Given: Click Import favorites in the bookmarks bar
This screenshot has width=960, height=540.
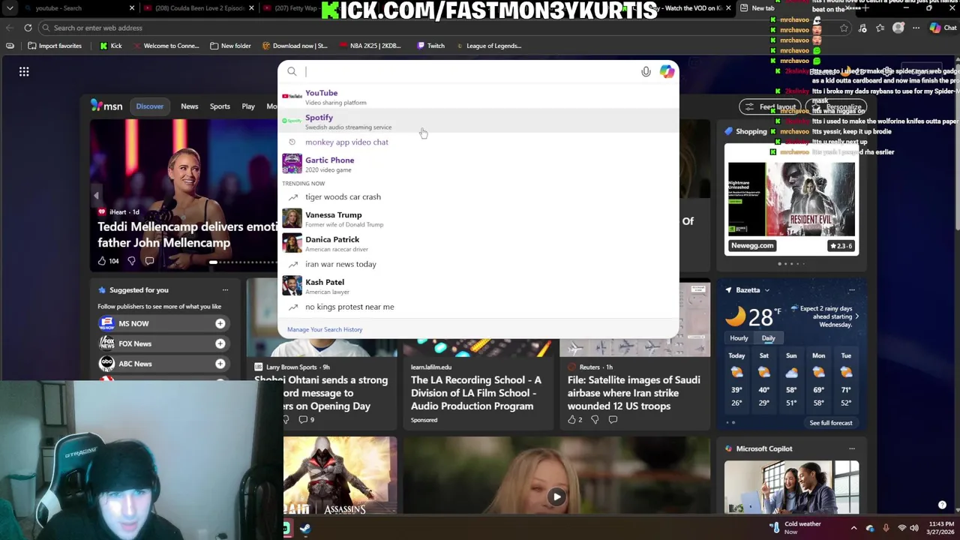Looking at the screenshot, I should click(55, 46).
